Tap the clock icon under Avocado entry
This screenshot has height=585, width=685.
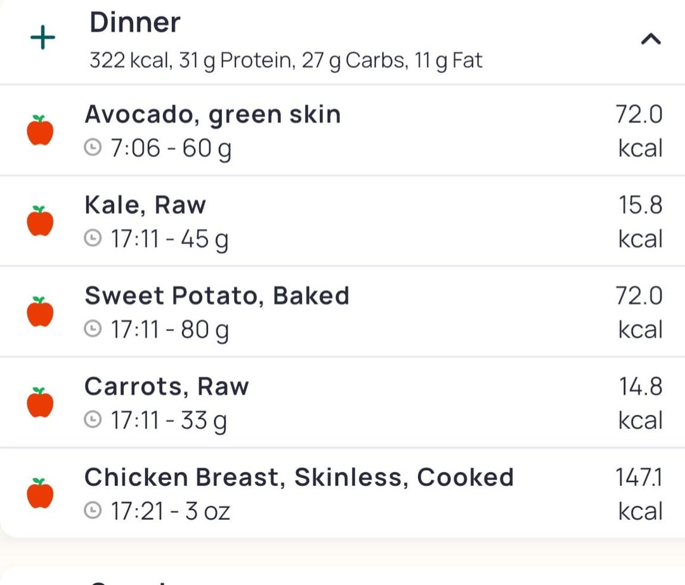pos(93,148)
